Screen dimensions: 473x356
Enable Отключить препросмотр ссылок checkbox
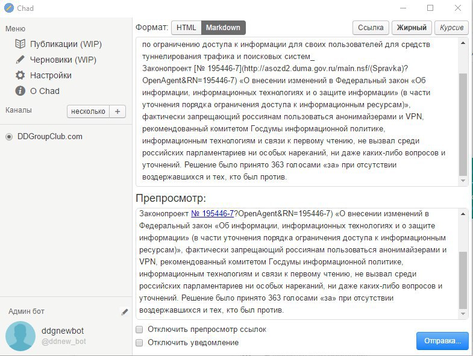point(139,329)
